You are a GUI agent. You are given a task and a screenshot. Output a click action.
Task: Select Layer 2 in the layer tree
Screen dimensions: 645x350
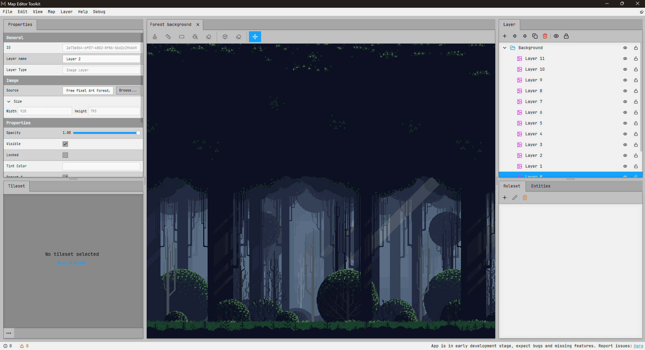pos(570,155)
